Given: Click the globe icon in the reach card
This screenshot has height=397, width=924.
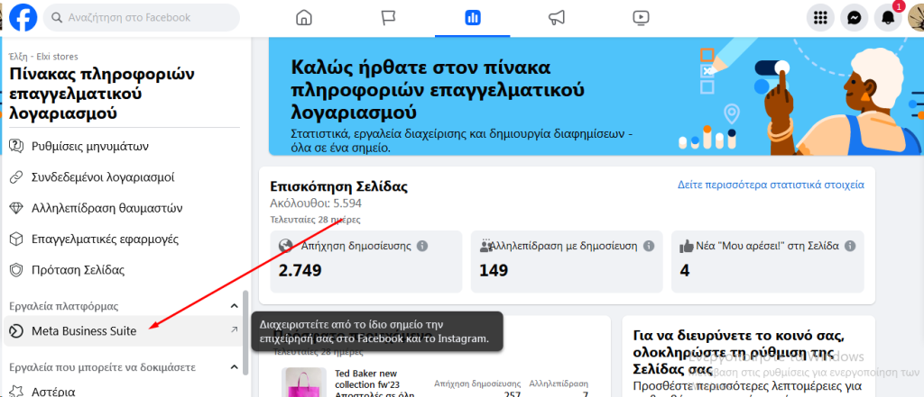Looking at the screenshot, I should [285, 246].
